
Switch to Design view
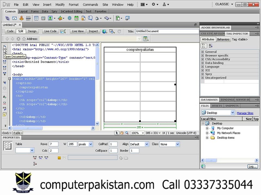tap(32, 31)
